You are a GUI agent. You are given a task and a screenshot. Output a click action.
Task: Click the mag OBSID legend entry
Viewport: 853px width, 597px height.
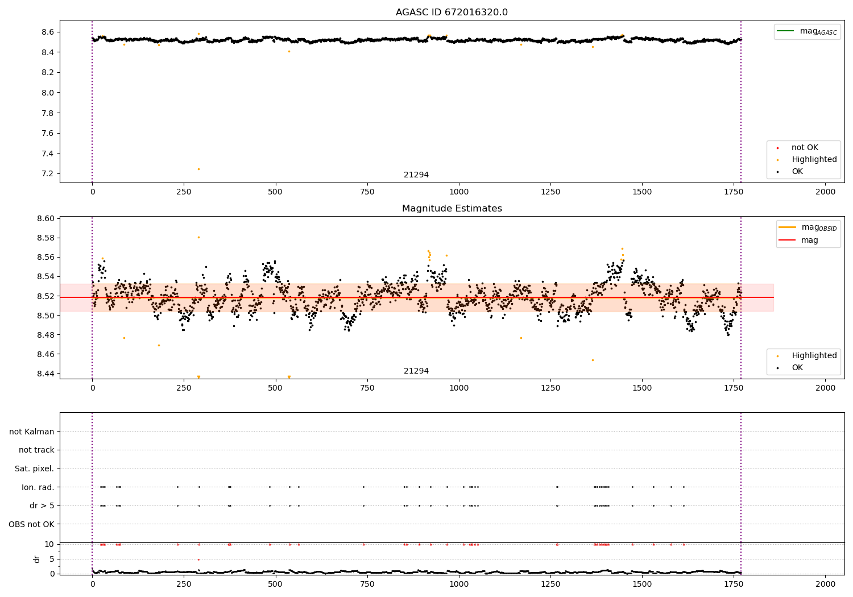pos(808,227)
